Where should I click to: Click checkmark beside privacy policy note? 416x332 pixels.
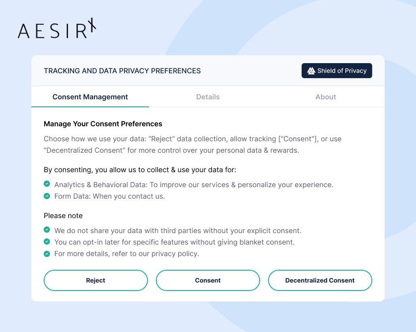[x=47, y=253]
